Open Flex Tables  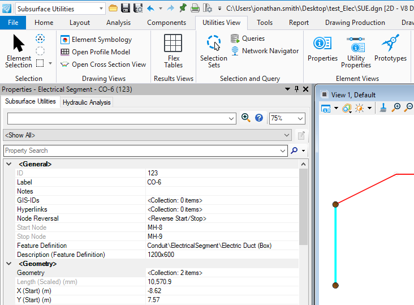tap(173, 50)
